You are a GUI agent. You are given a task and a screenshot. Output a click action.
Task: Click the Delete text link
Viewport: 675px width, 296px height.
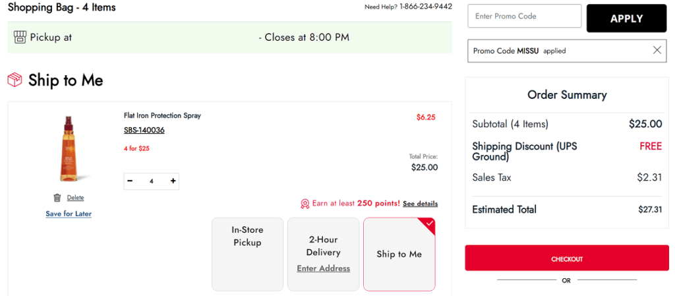tap(75, 198)
